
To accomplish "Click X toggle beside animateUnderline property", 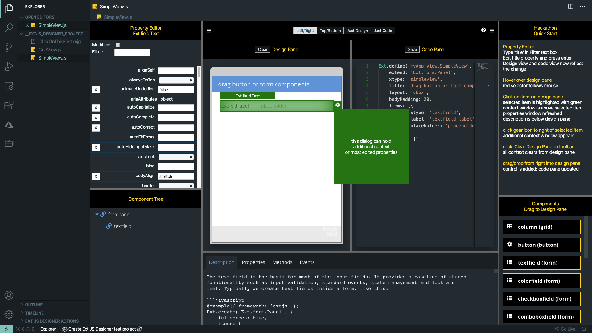I will click(96, 90).
